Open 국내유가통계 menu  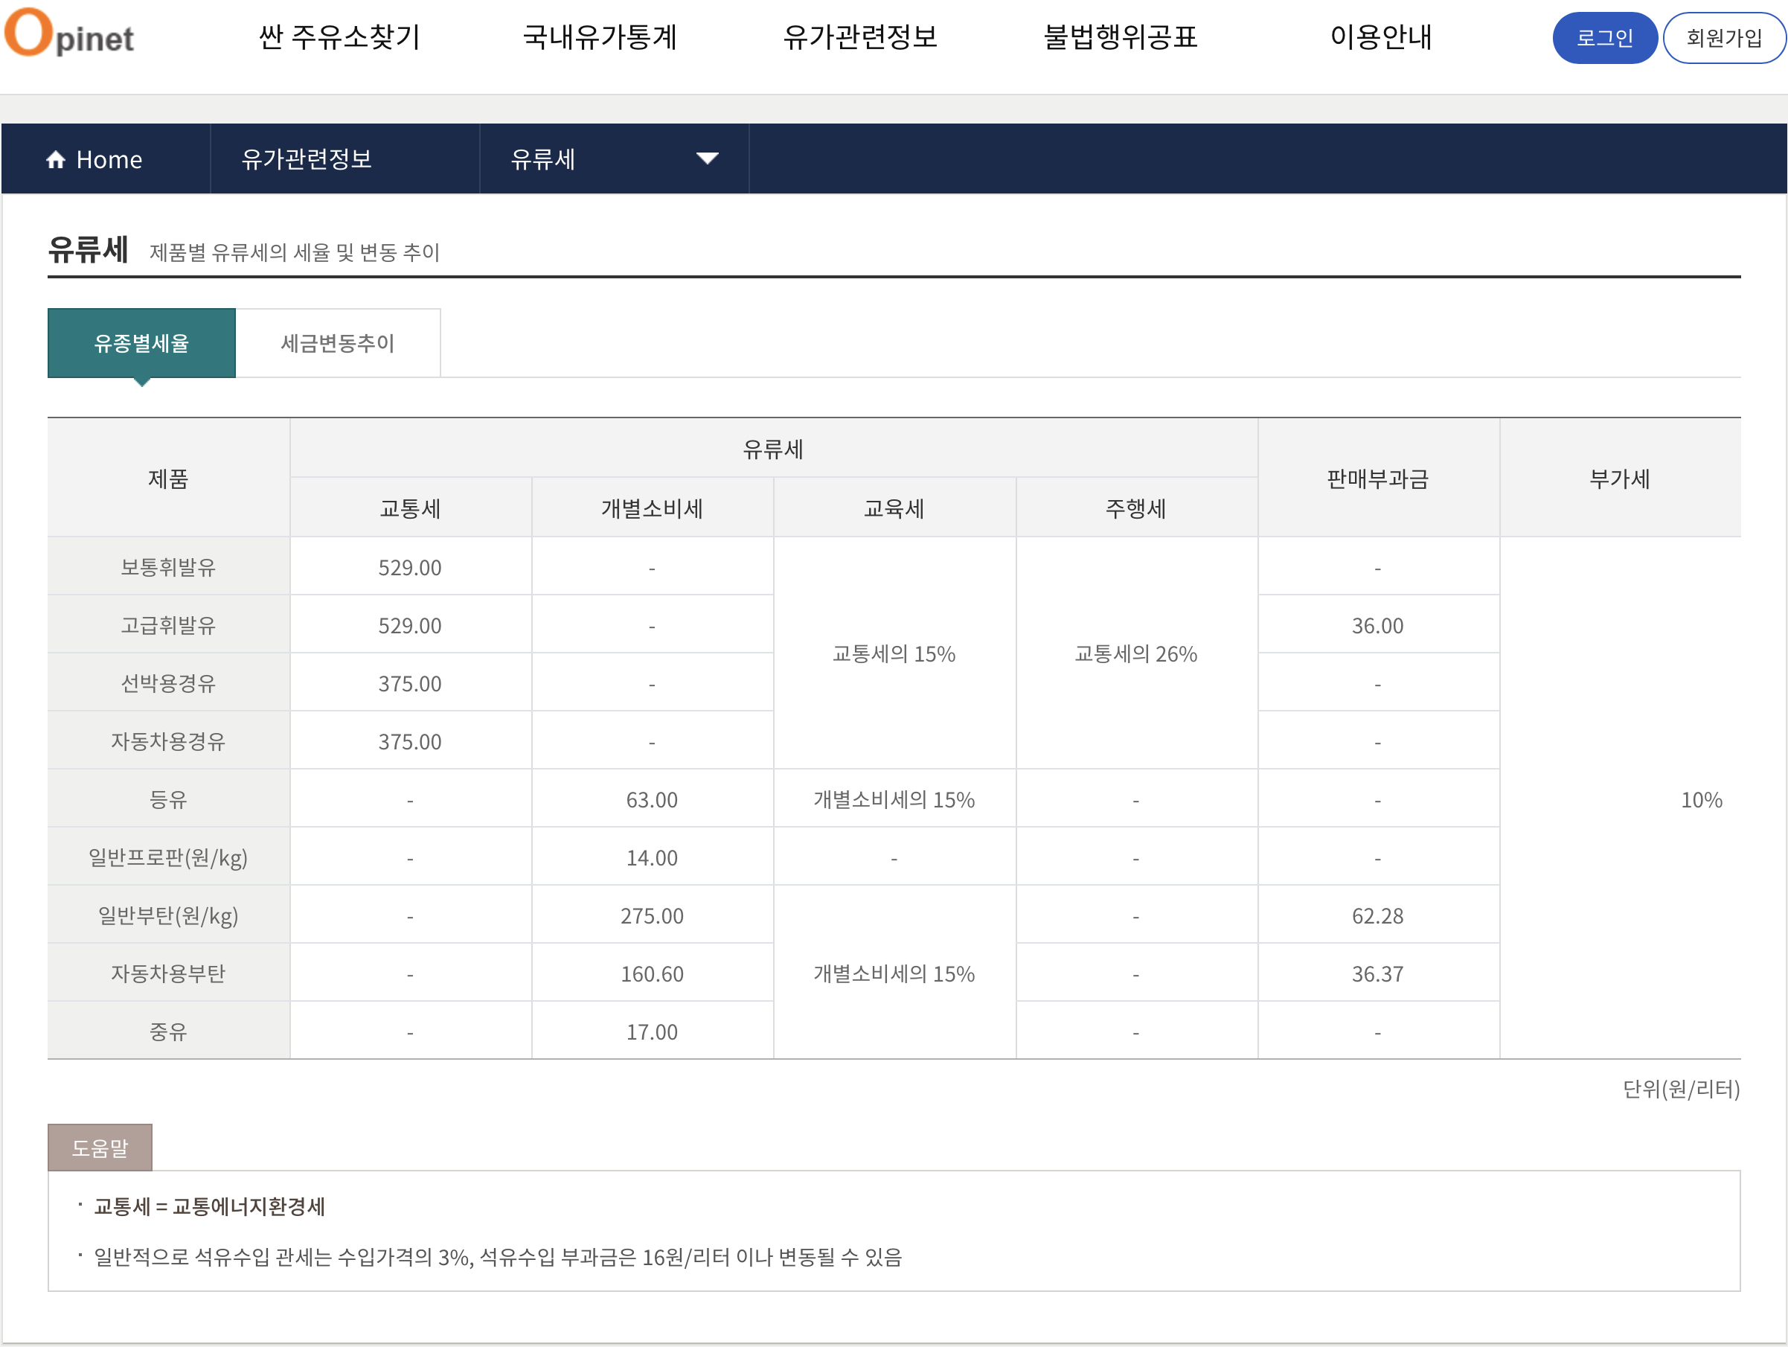click(x=599, y=37)
